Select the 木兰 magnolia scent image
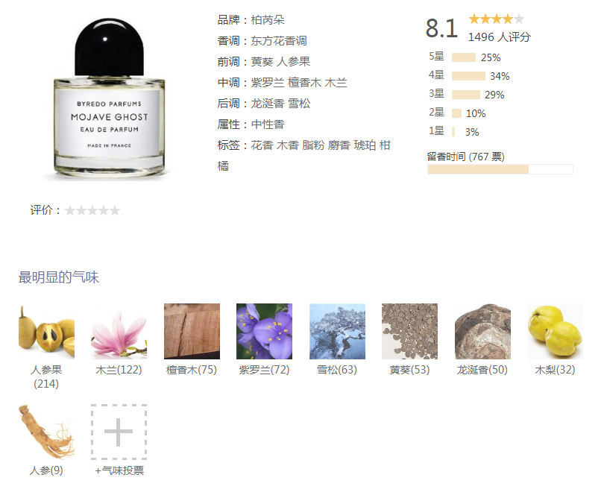The height and width of the screenshot is (501, 607). tap(119, 331)
